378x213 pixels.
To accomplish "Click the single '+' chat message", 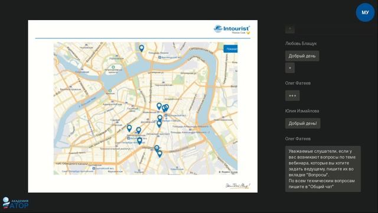I will [290, 68].
